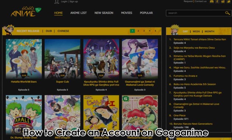Click the Super Cub title link
This screenshot has width=232, height=140.
pos(63,82)
